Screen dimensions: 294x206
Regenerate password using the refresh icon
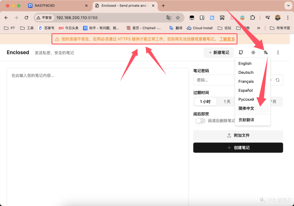[277, 80]
